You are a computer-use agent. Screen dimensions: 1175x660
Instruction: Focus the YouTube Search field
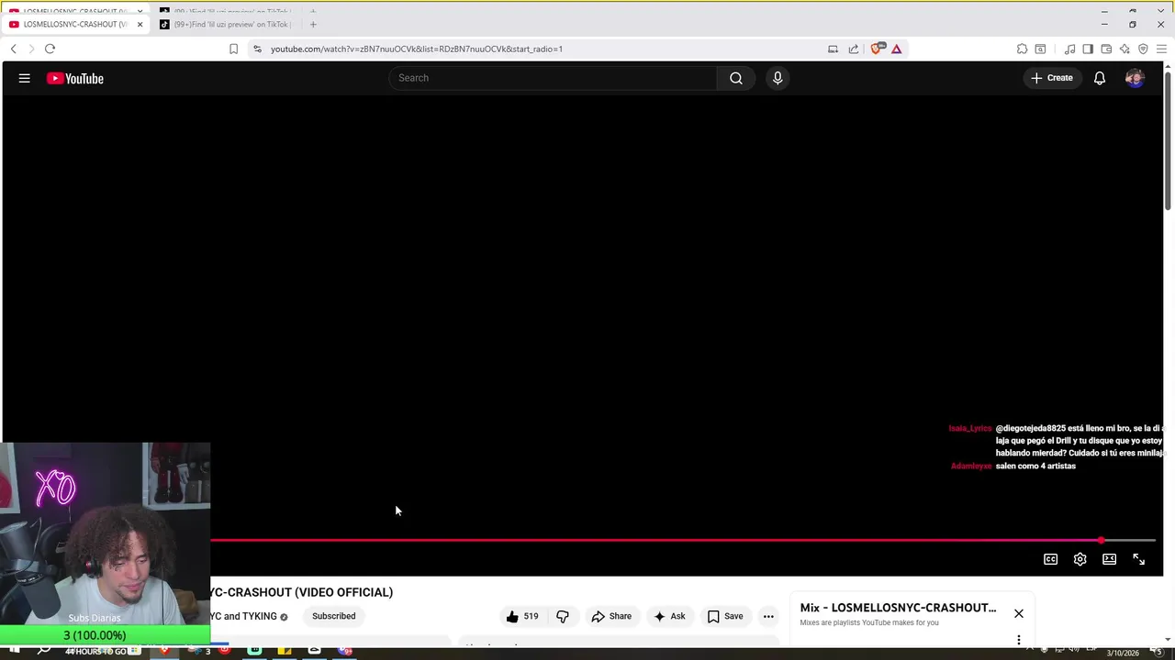pos(553,78)
